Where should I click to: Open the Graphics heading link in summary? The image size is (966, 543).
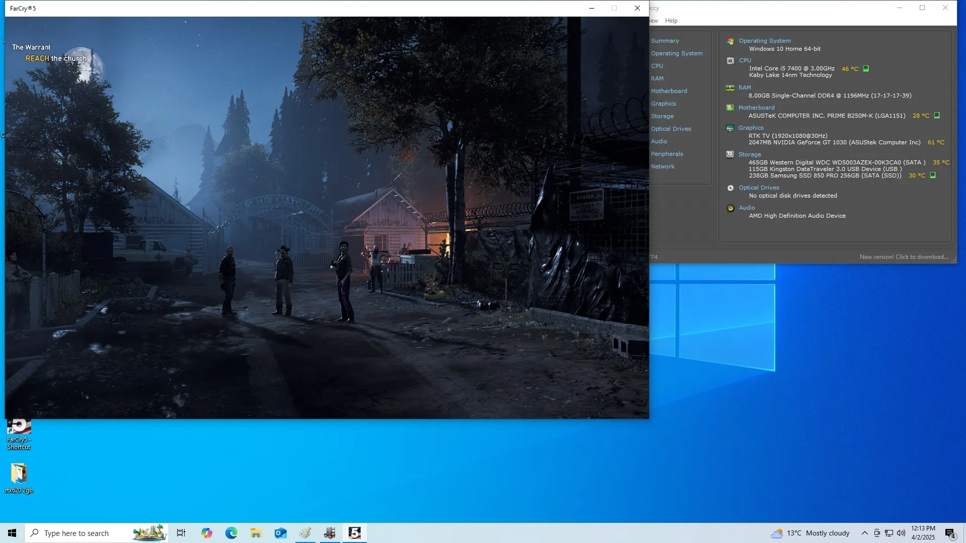(751, 128)
